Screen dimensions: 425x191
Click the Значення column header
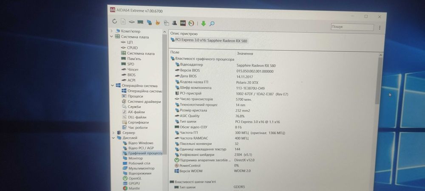pos(245,53)
